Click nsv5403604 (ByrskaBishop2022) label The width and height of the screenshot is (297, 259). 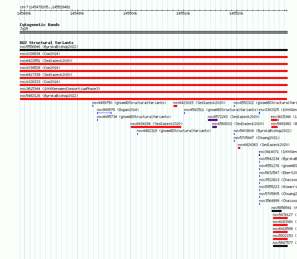[x=263, y=131]
